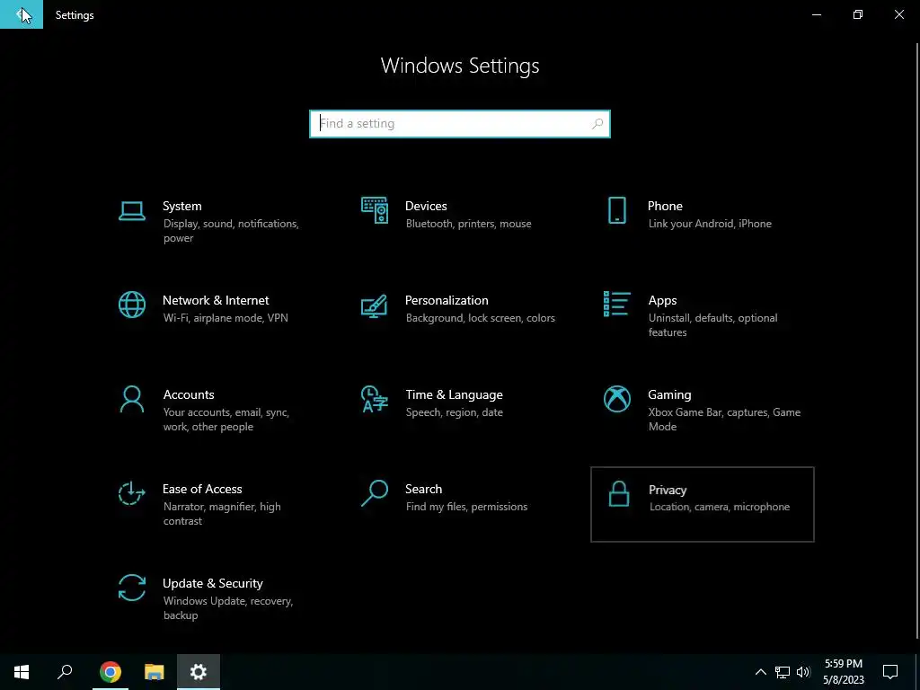Go back with the Settings back arrow

click(x=22, y=14)
